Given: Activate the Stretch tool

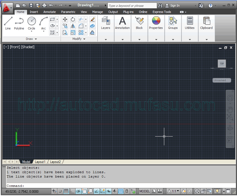Looking at the screenshot, I should 65,32.
